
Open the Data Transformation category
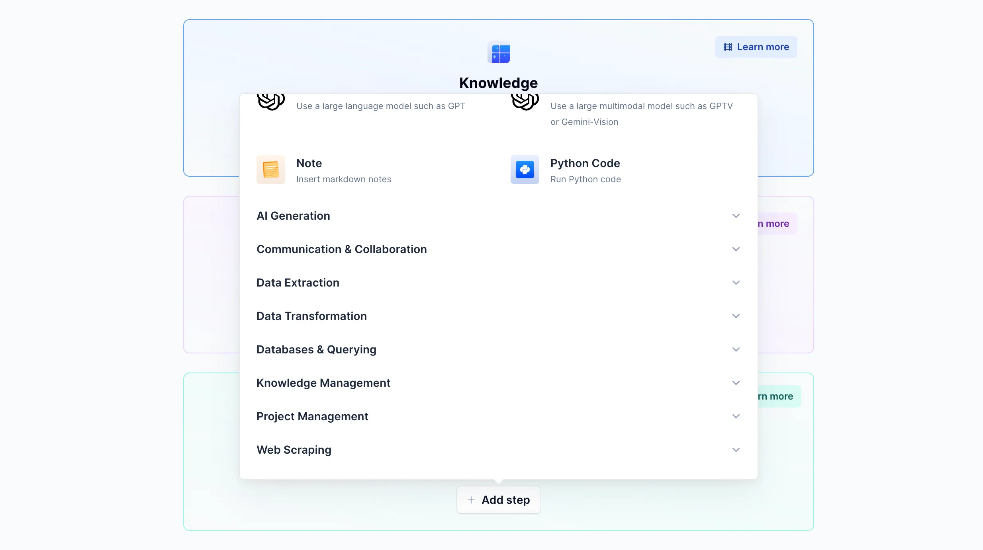(311, 316)
